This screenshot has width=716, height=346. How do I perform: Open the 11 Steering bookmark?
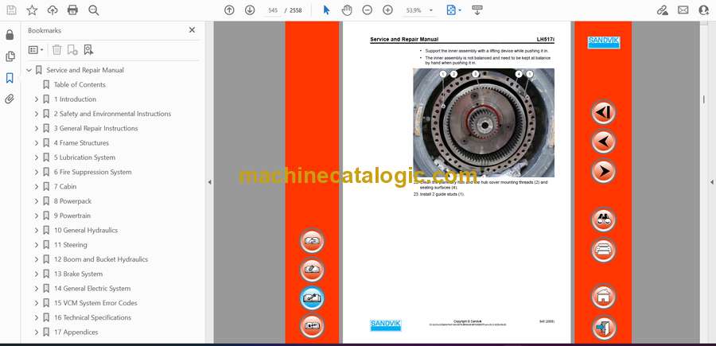coord(70,245)
